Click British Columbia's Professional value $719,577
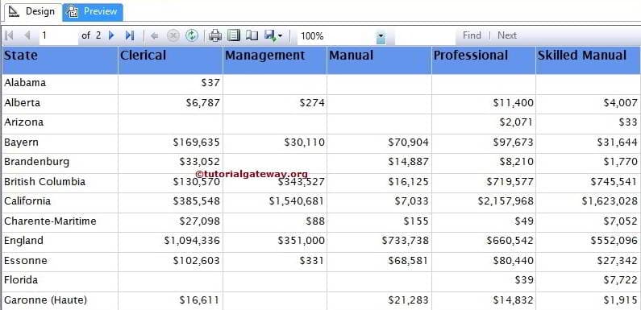Screen dimensions: 641x310 pyautogui.click(x=510, y=182)
